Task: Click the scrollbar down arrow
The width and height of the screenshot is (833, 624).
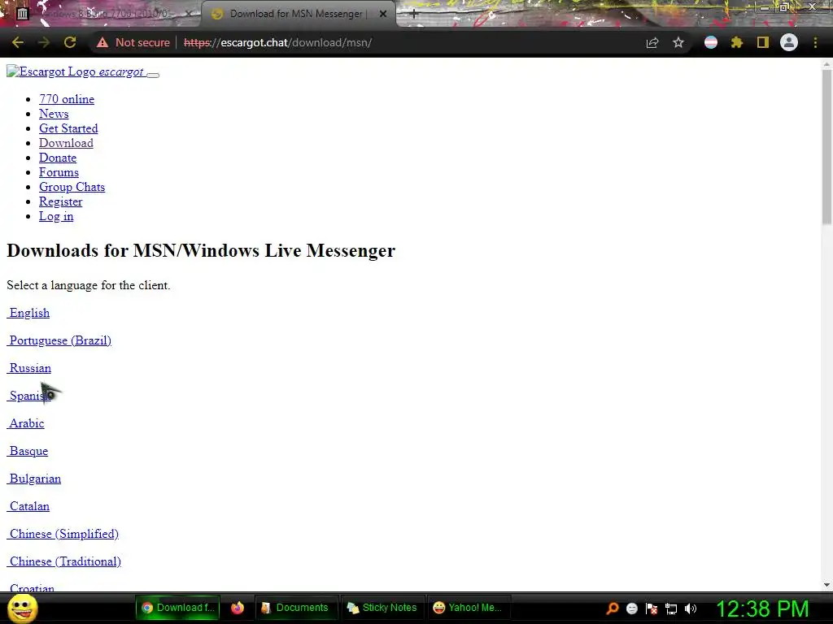Action: point(826,585)
